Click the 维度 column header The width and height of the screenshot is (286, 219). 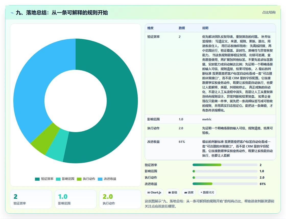click(x=150, y=28)
